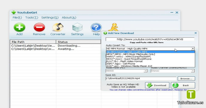Collapse the Auto Covert To dropdown arrow
Image resolution: width=206 pixels, height=108 pixels.
pyautogui.click(x=193, y=49)
